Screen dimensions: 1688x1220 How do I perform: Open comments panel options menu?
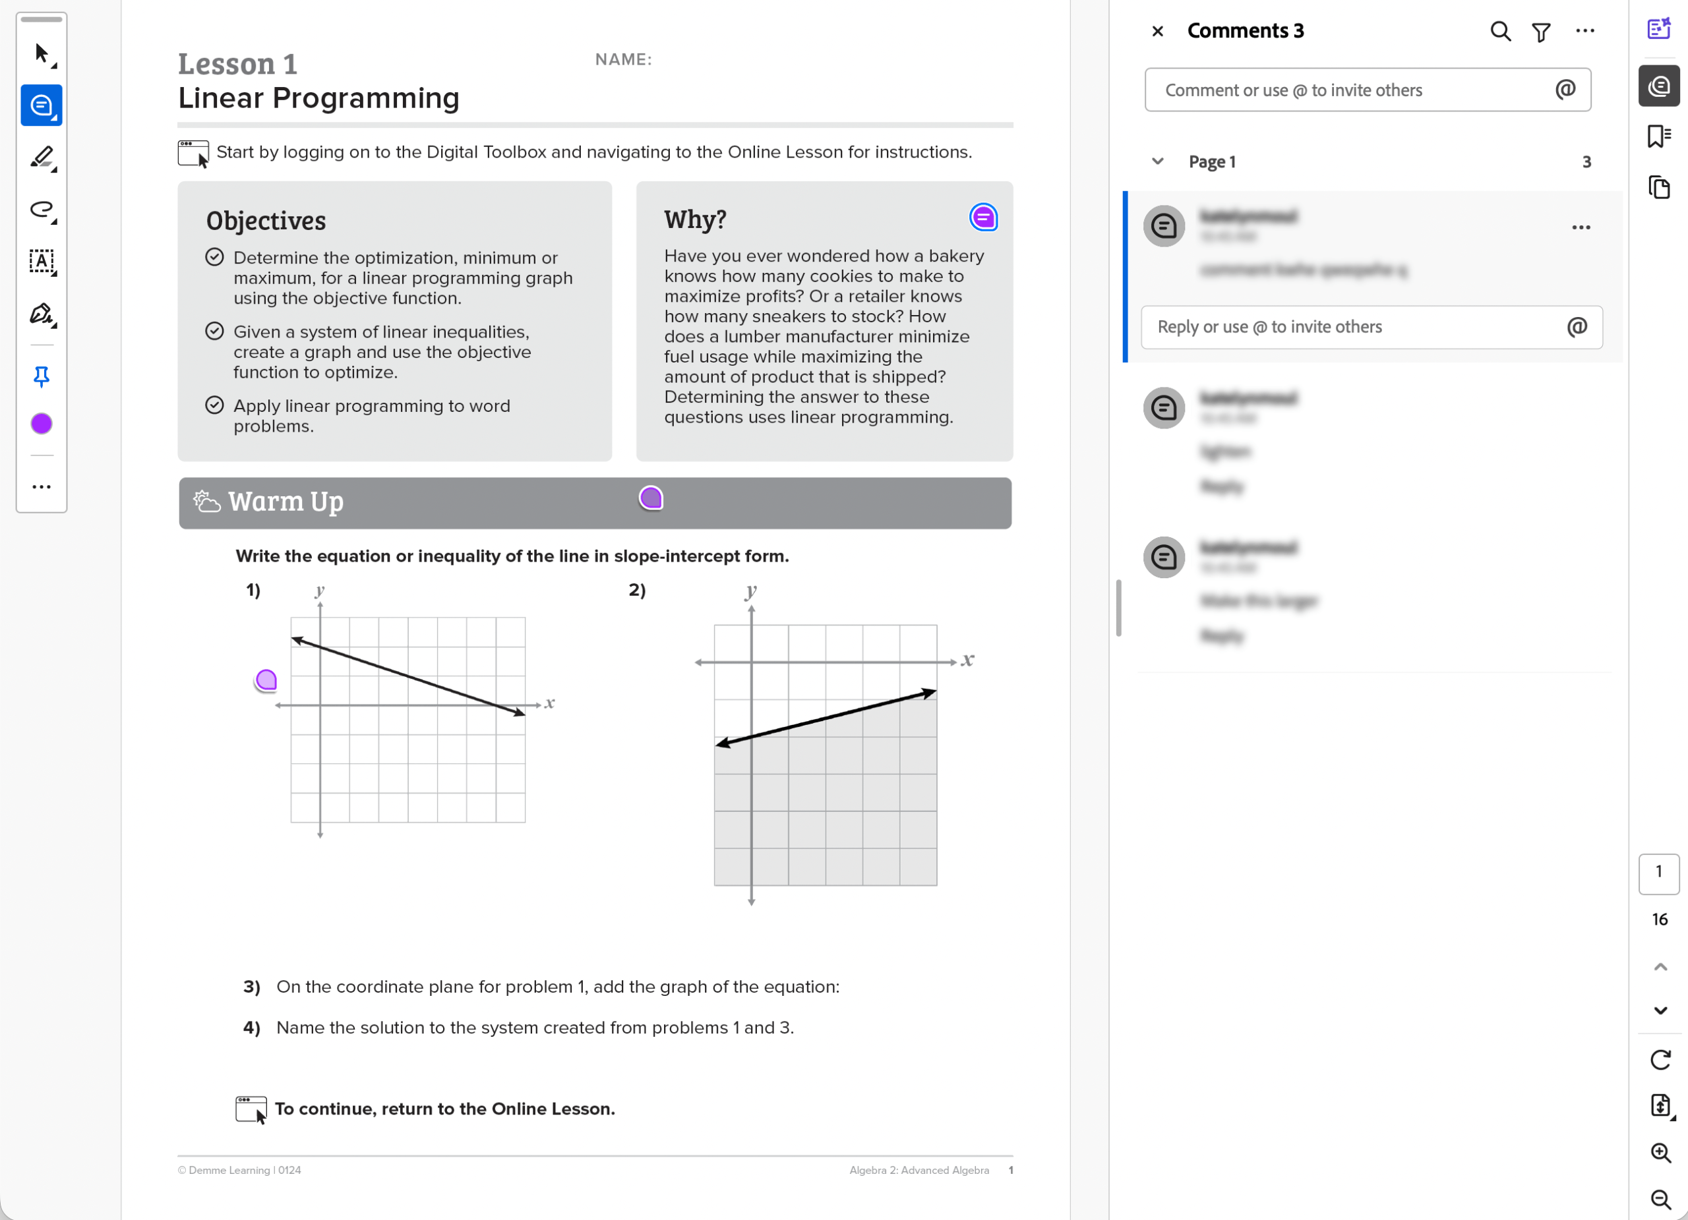coord(1584,30)
